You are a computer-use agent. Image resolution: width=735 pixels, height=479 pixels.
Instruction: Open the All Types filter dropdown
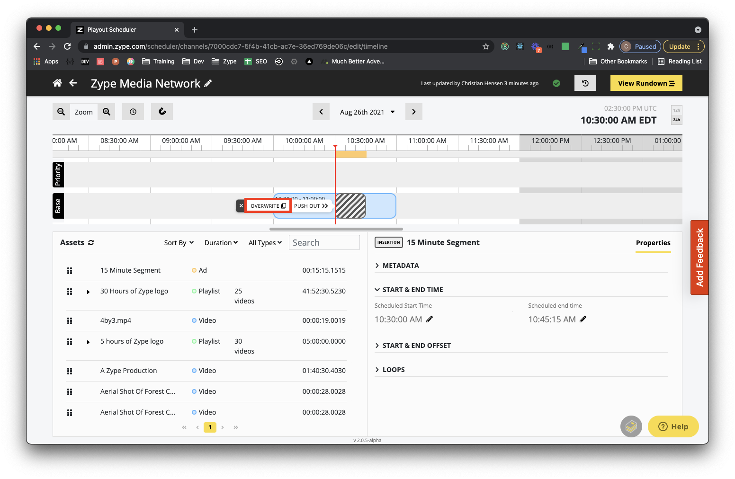point(265,243)
